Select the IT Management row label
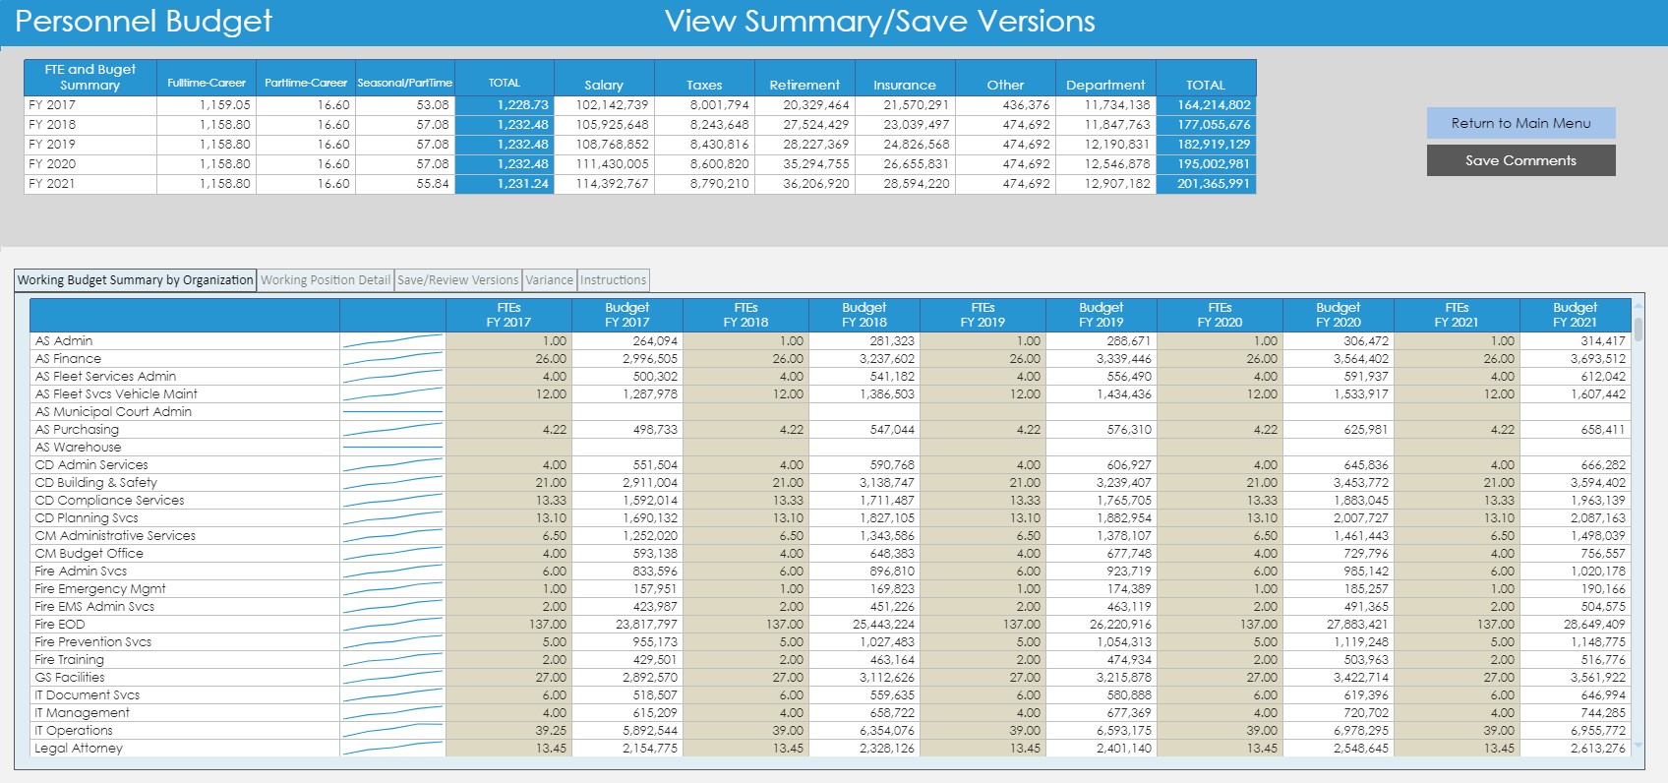Image resolution: width=1668 pixels, height=783 pixels. (x=82, y=713)
